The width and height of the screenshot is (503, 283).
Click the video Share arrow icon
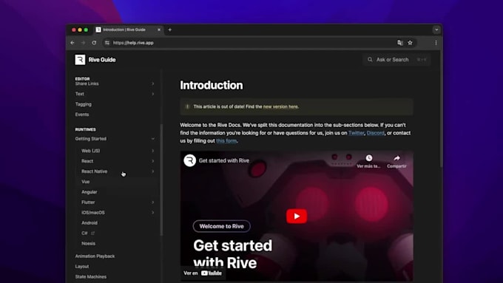tap(396, 157)
